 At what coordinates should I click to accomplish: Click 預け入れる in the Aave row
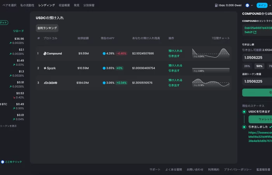(175, 80)
